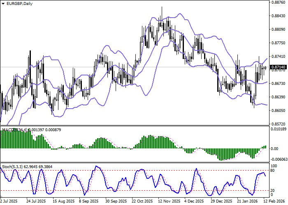Click the 24 Jul 2025 date label
288x205 pixels.
coord(35,202)
